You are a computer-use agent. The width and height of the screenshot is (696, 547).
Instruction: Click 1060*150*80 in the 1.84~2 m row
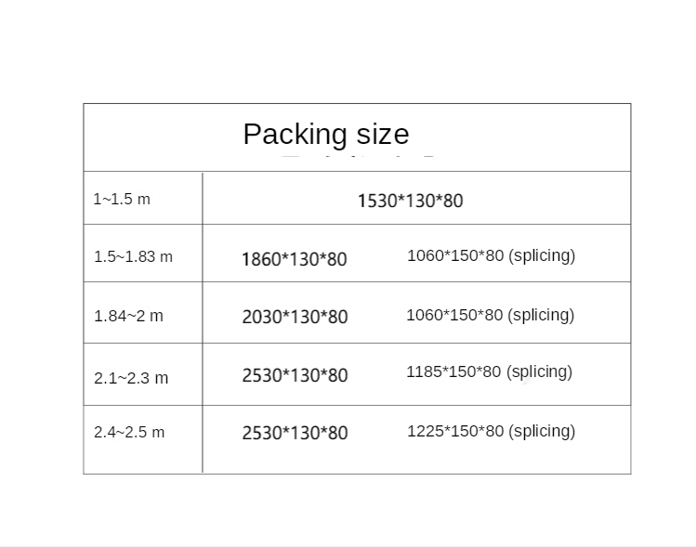coord(454,315)
